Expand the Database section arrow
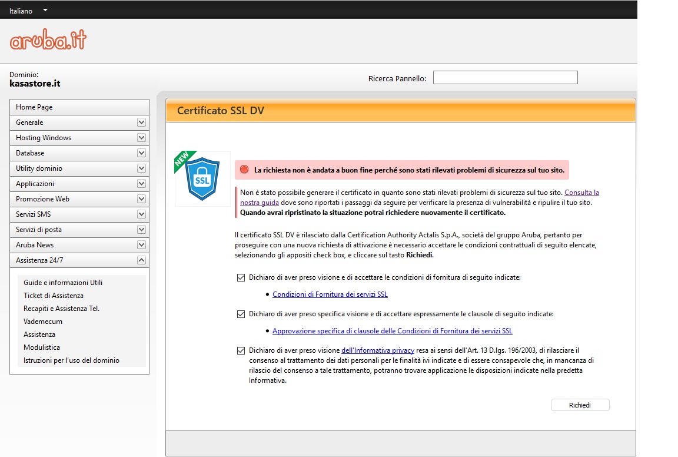 click(141, 153)
